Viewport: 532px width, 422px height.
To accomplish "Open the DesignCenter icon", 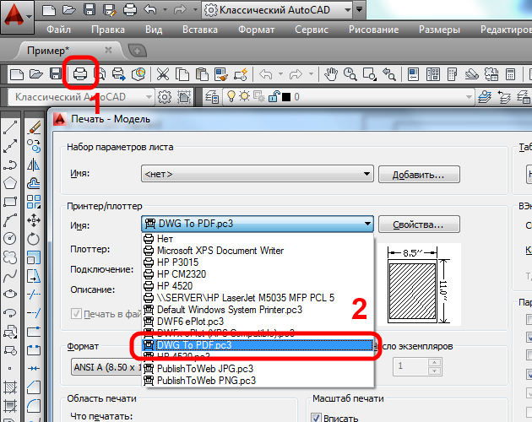I will [433, 74].
